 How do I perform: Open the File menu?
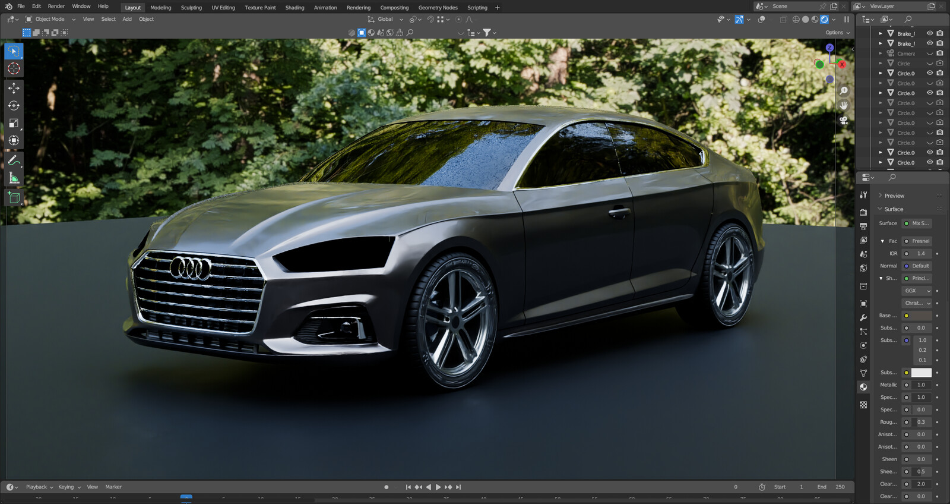(21, 7)
